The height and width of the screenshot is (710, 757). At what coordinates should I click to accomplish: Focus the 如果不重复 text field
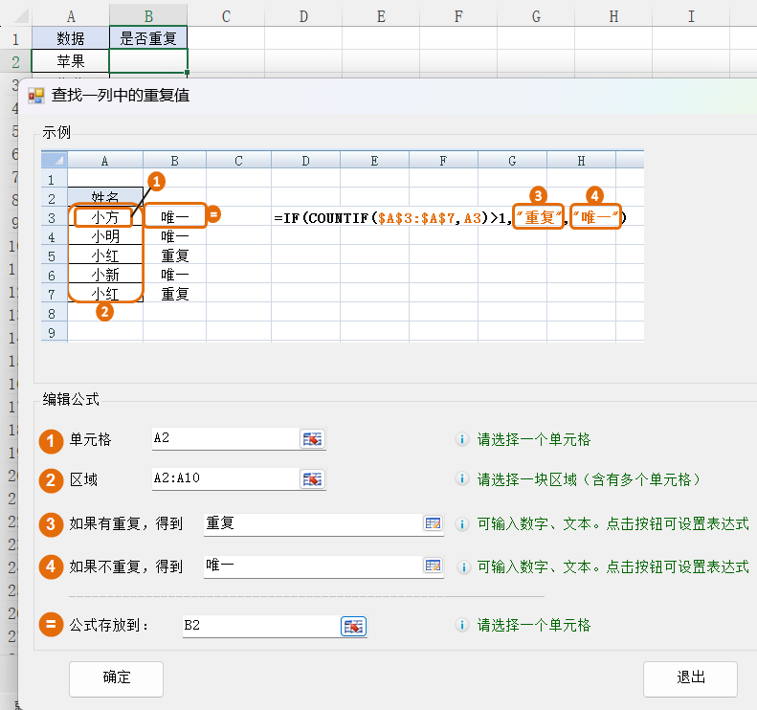coord(311,566)
